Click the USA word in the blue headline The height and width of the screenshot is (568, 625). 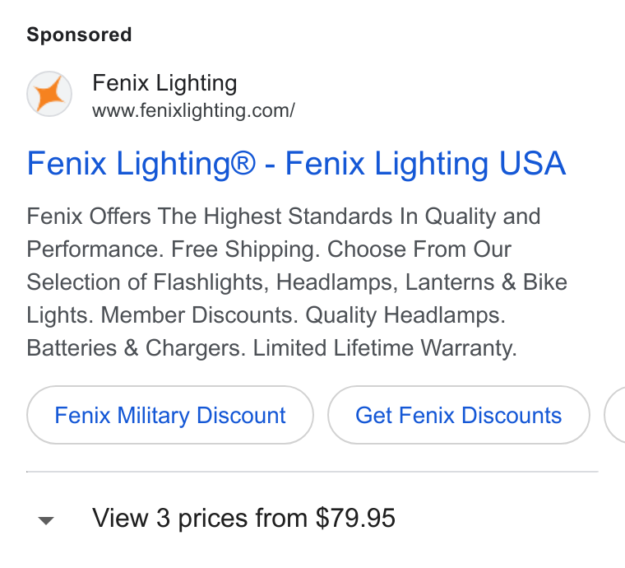533,164
